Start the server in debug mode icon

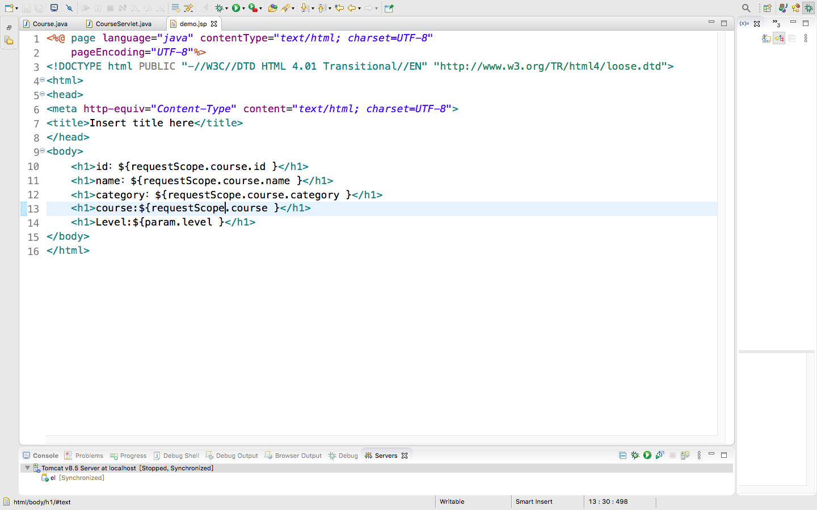[x=635, y=455]
